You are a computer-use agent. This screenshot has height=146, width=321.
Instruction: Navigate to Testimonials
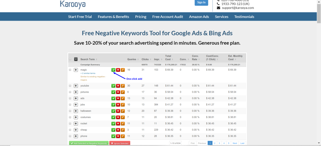244,17
